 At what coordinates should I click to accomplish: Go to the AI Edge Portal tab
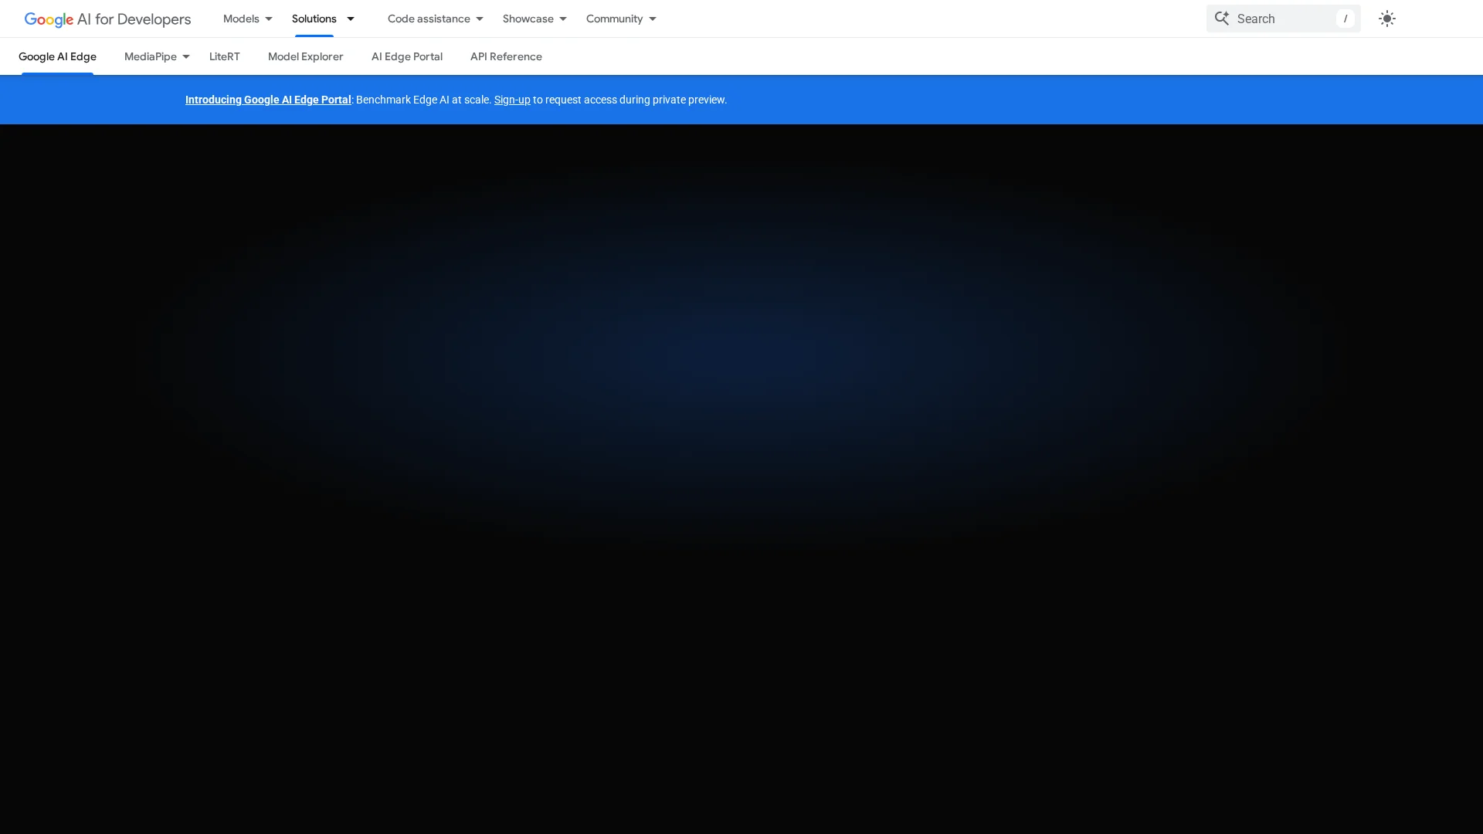pos(406,56)
